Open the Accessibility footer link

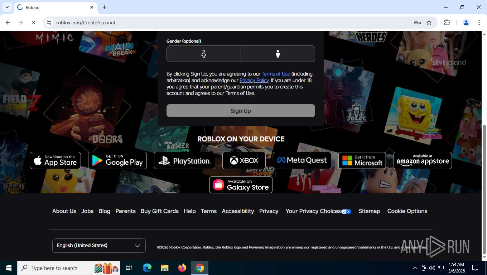point(238,211)
